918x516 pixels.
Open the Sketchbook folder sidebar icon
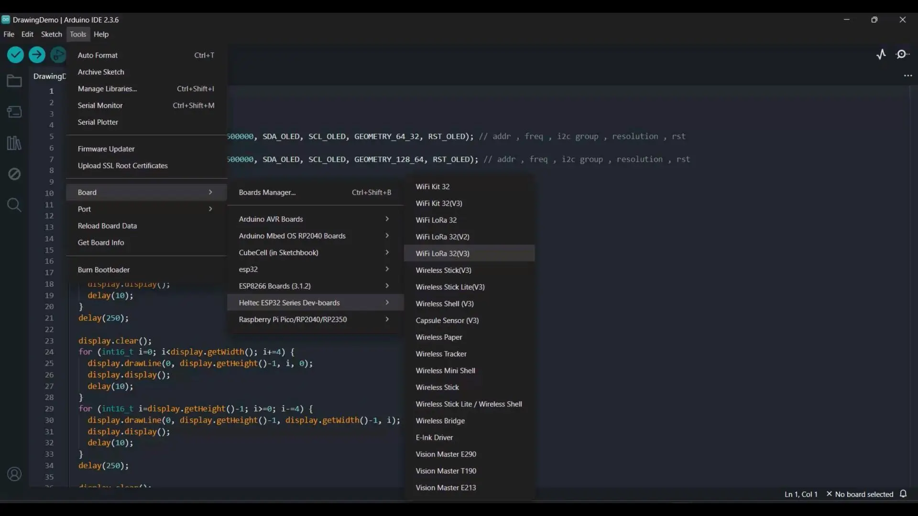point(14,81)
